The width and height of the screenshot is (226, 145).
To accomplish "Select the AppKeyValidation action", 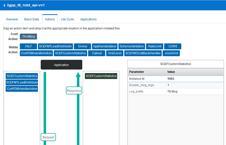I will coord(105,46).
